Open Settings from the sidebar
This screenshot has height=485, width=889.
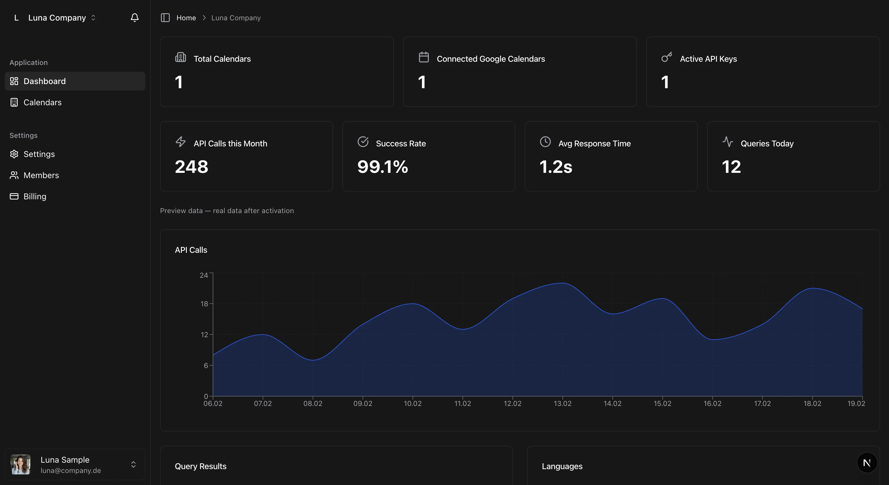39,154
